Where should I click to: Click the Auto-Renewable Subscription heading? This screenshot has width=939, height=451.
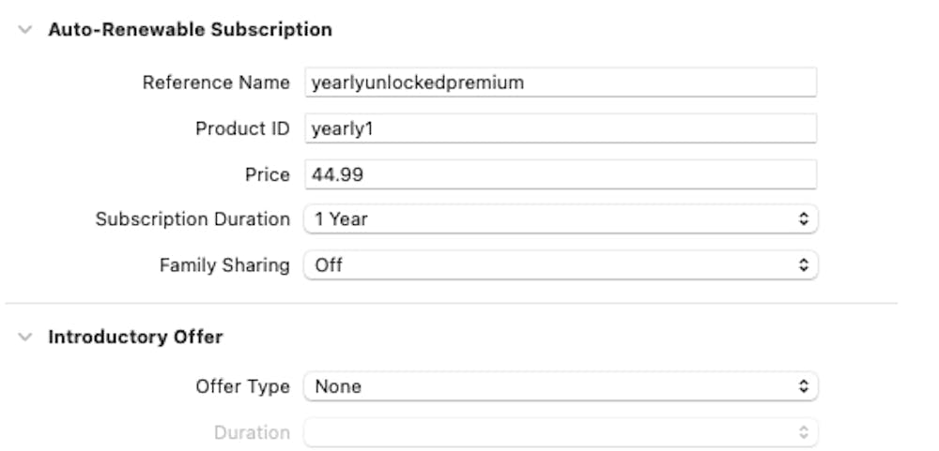click(190, 30)
